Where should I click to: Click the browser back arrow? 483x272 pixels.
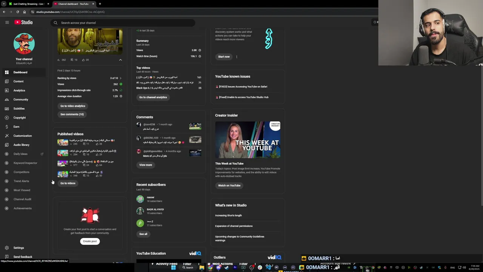[4, 12]
